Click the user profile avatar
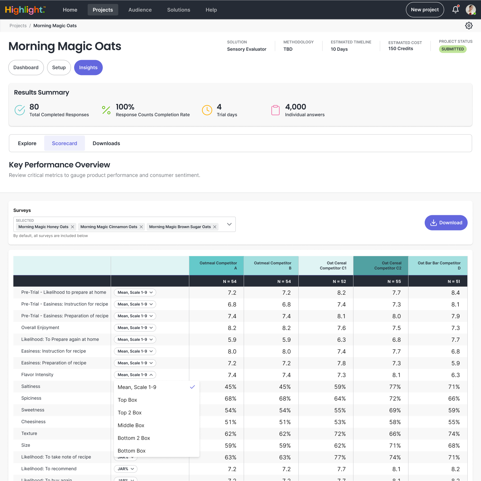The image size is (481, 481). point(471,10)
